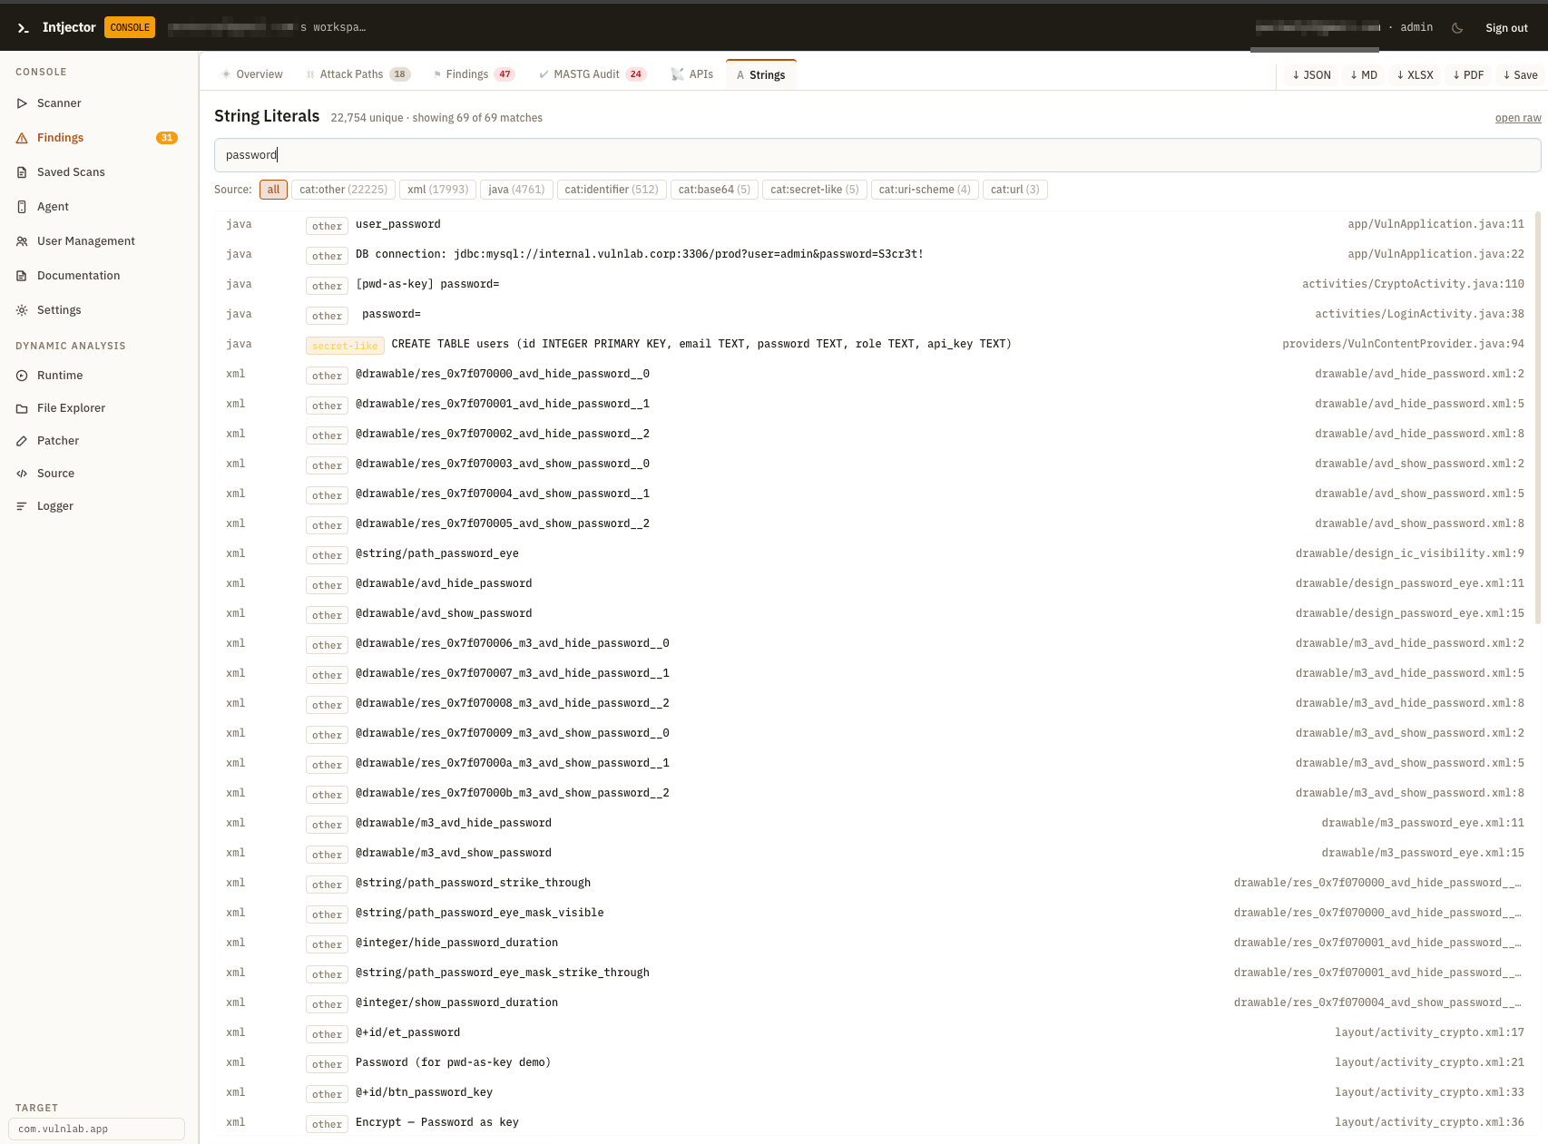Download the MD export

click(x=1364, y=75)
